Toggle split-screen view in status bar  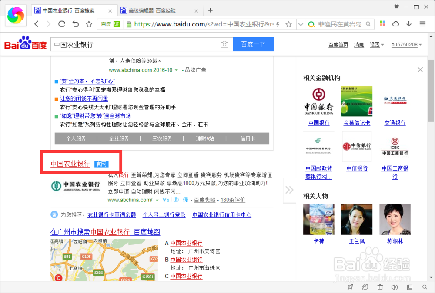point(409,287)
